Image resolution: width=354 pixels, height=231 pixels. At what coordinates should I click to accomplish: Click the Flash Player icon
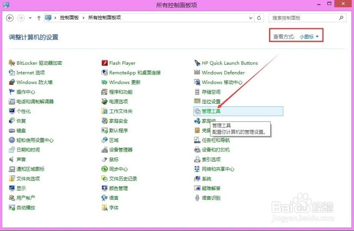pyautogui.click(x=105, y=63)
